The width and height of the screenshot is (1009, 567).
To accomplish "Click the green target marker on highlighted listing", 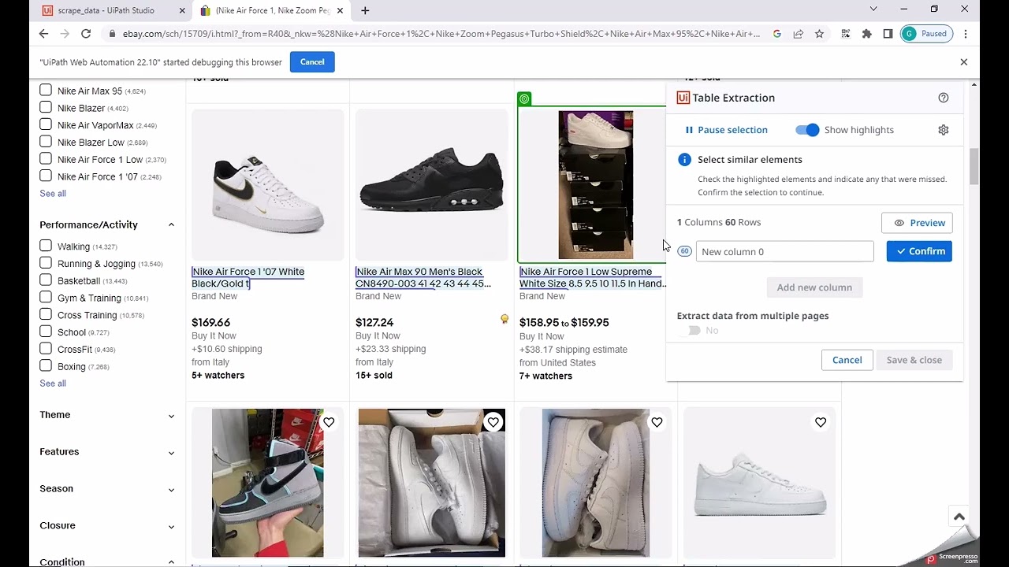I will pyautogui.click(x=524, y=98).
